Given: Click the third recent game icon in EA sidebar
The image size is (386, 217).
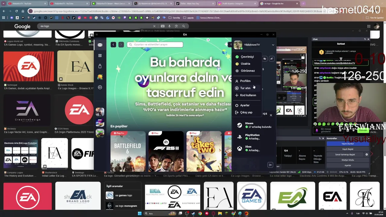Looking at the screenshot, I should pos(100,133).
